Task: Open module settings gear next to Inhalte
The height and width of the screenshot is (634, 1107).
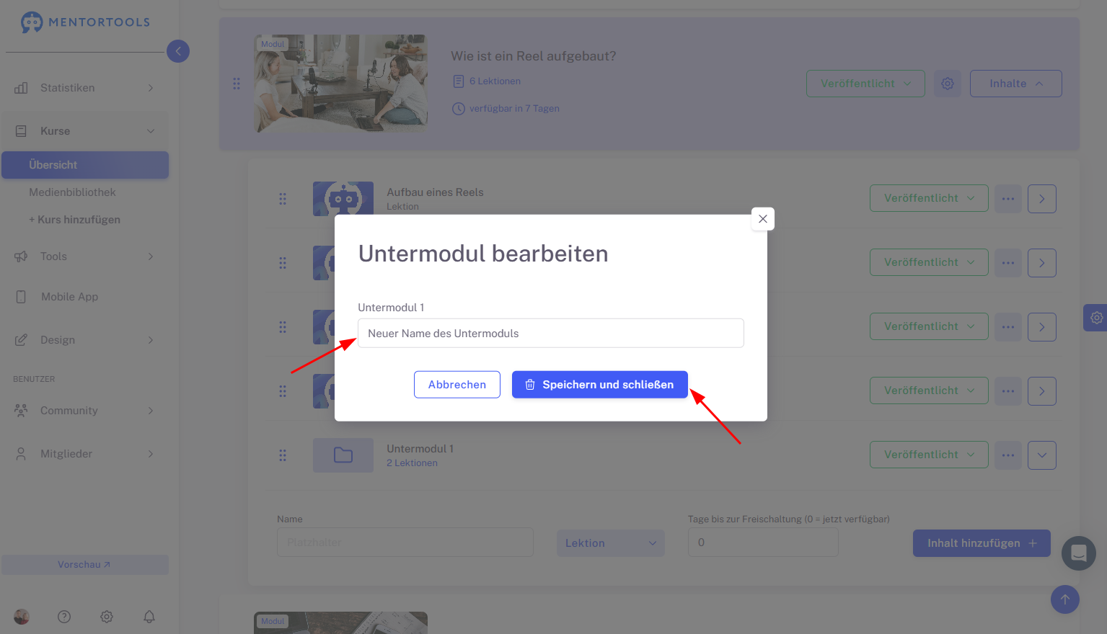Action: point(948,84)
